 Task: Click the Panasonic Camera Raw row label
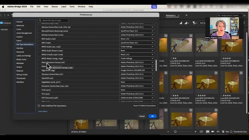pyautogui.click(x=55, y=86)
